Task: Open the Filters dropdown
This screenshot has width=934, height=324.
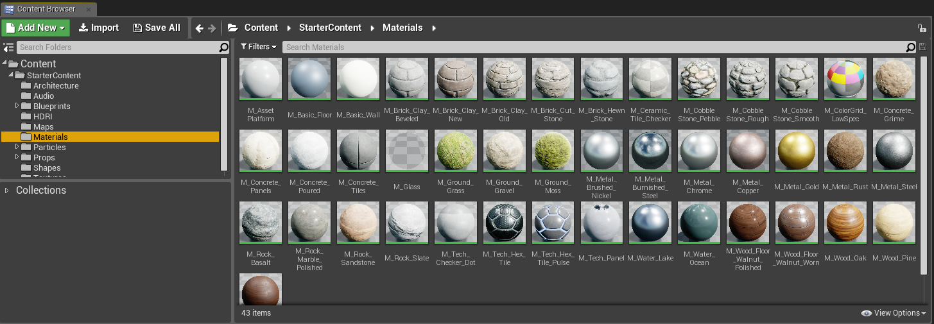Action: pos(259,47)
